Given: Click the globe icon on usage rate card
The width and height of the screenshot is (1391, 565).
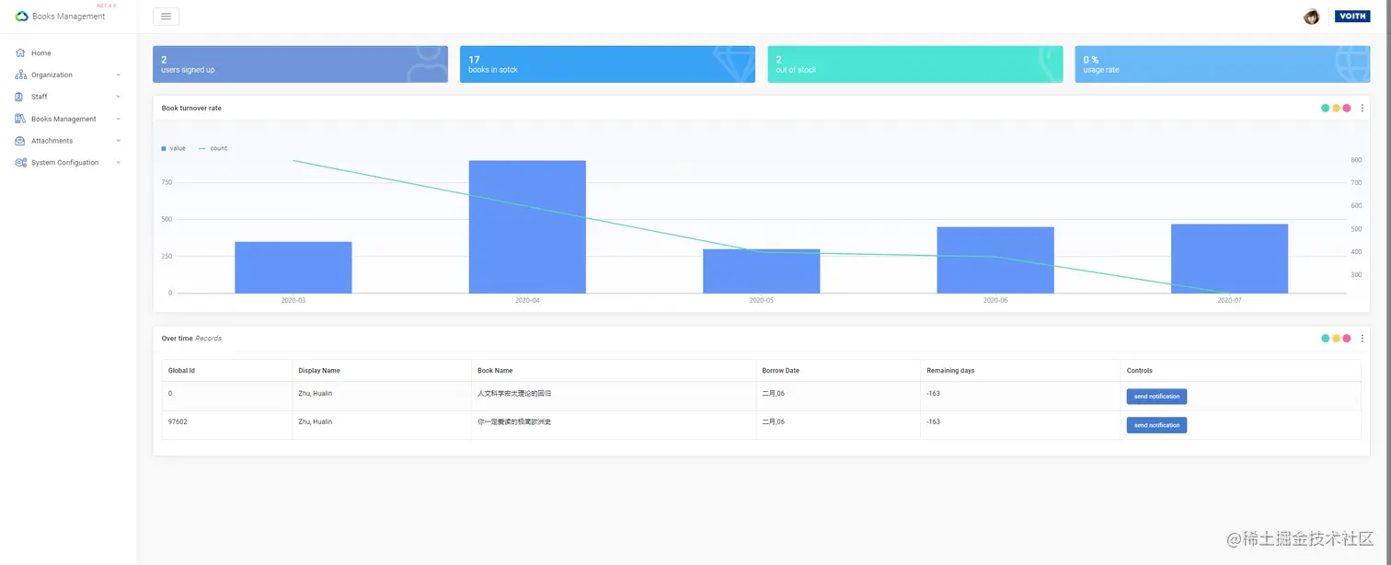Looking at the screenshot, I should click(1351, 64).
